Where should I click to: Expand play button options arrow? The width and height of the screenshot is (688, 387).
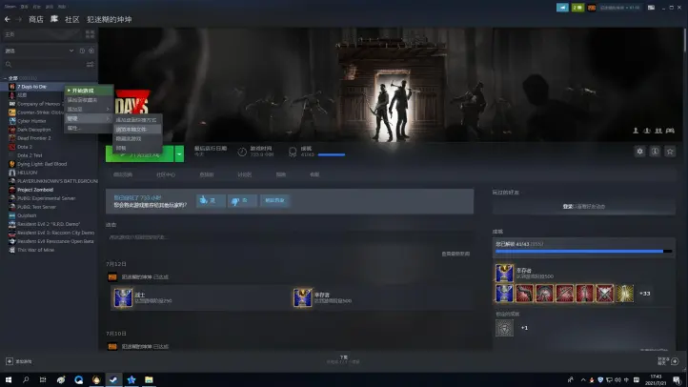pos(179,154)
